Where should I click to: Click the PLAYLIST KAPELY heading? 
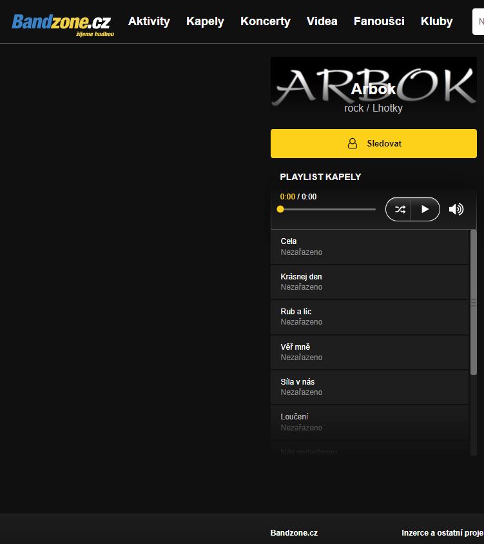coord(320,177)
